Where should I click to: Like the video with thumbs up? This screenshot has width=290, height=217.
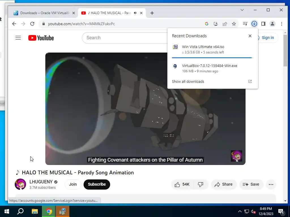(x=182, y=184)
